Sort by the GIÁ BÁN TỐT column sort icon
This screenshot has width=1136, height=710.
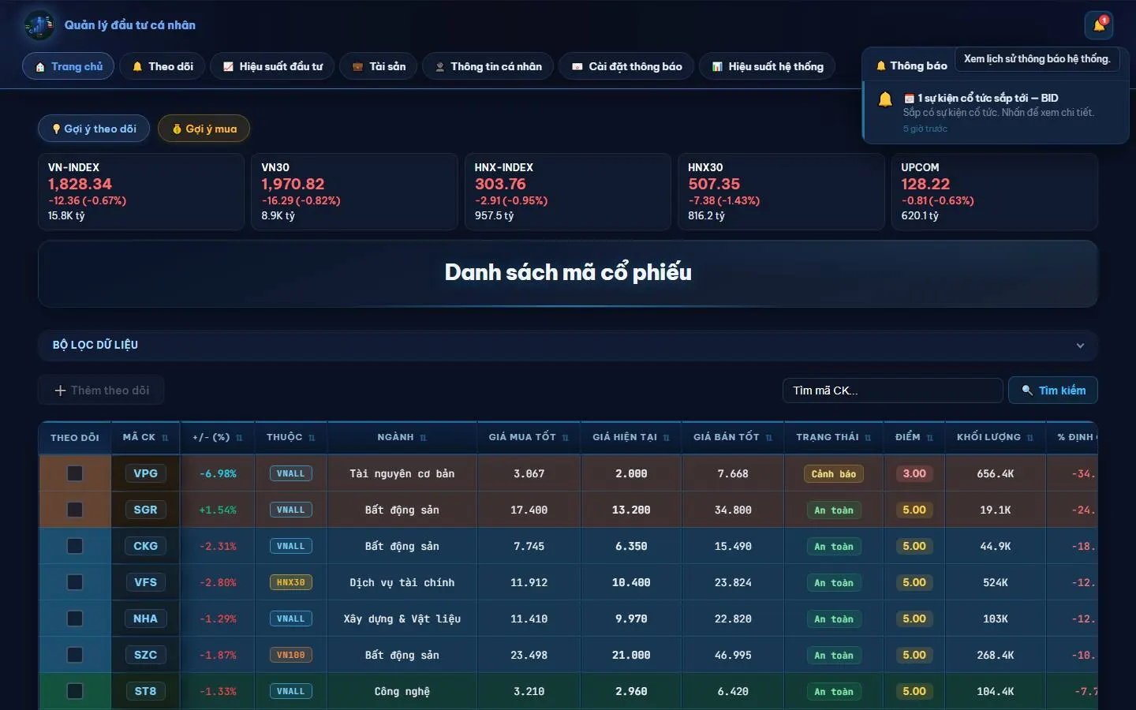[x=768, y=438]
